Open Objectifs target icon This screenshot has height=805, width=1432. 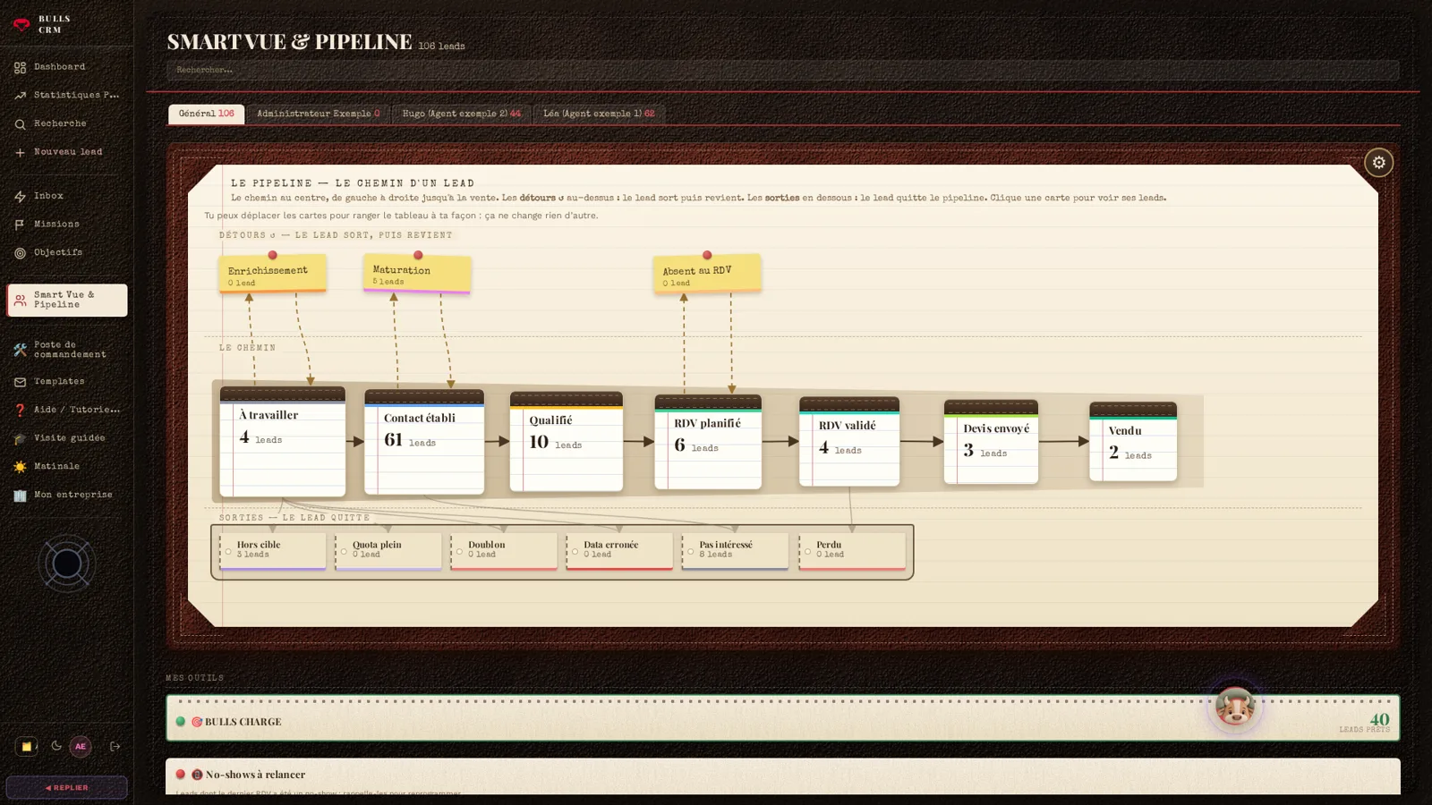[20, 253]
